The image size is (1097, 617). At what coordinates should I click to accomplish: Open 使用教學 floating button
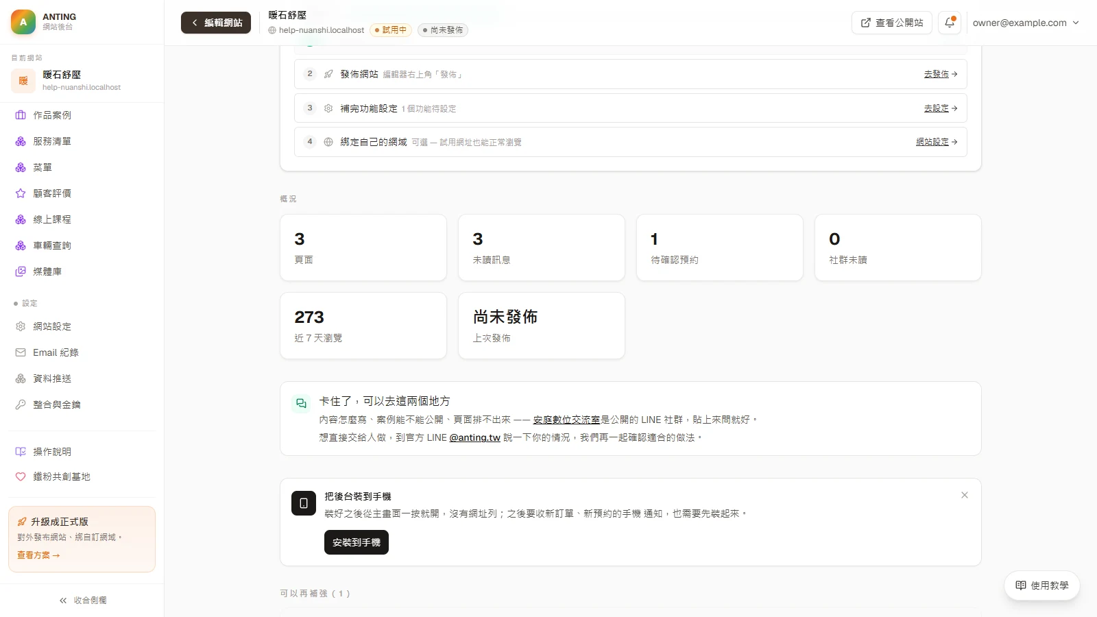click(x=1042, y=585)
